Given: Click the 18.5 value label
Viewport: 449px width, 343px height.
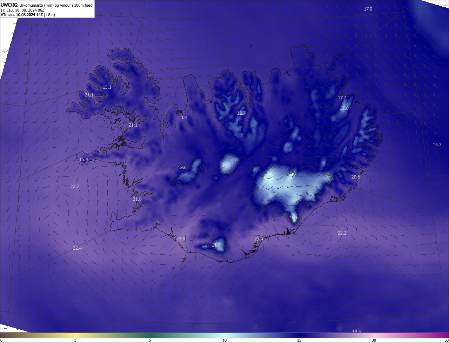Looking at the screenshot, I should point(356,331).
